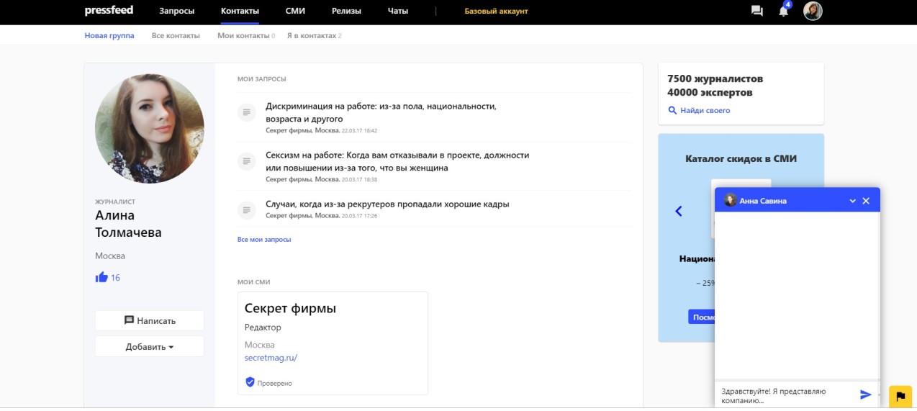Click the previous arrow in discount catalog
This screenshot has height=411, width=917.
click(x=678, y=211)
